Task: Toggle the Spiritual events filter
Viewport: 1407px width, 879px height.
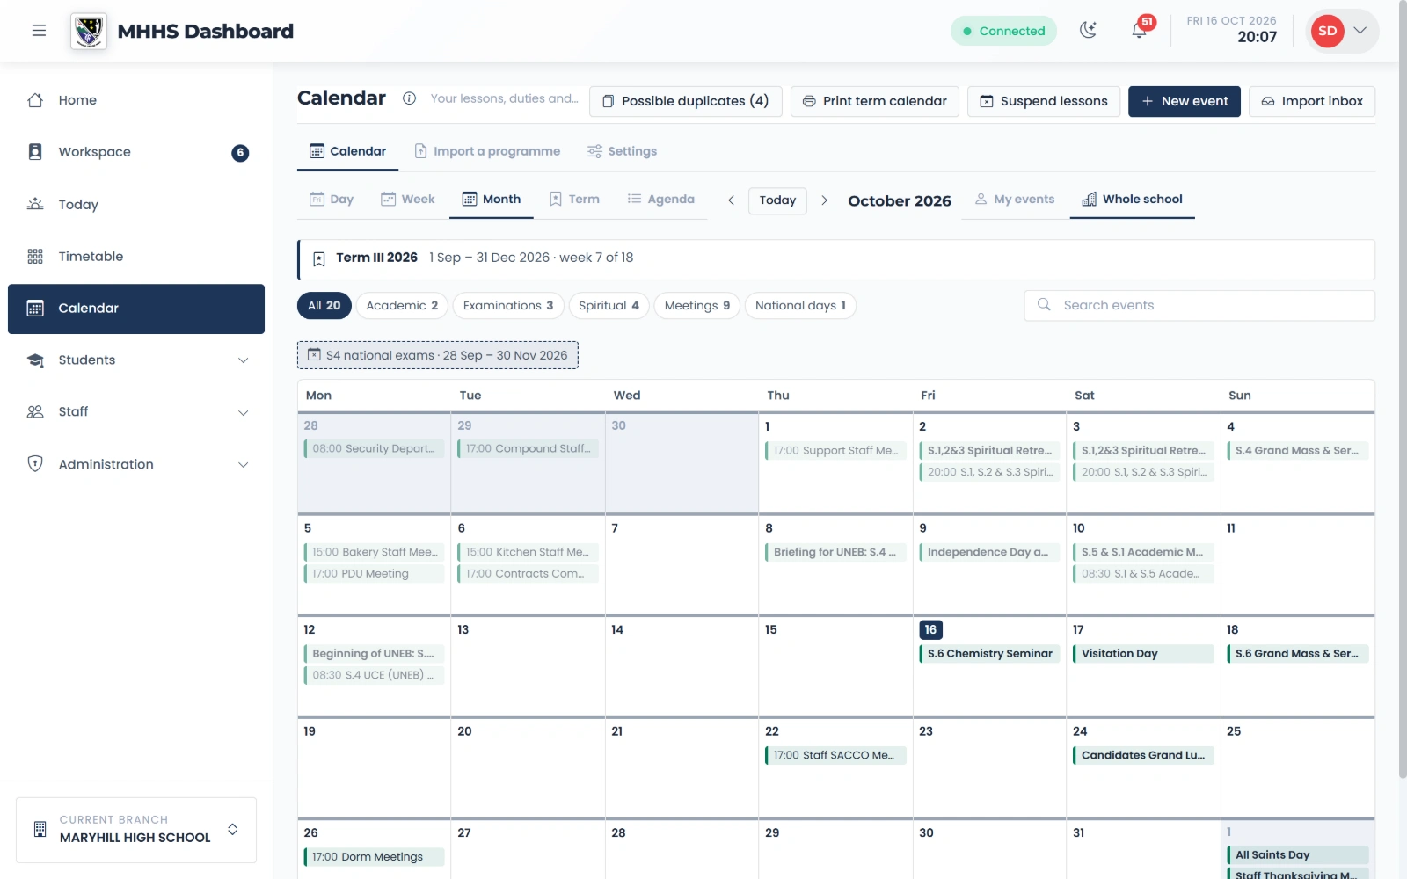Action: point(609,306)
